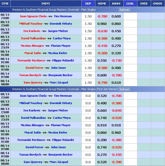Click the TIME column header
This screenshot has height=166, width=165.
click(5, 4)
